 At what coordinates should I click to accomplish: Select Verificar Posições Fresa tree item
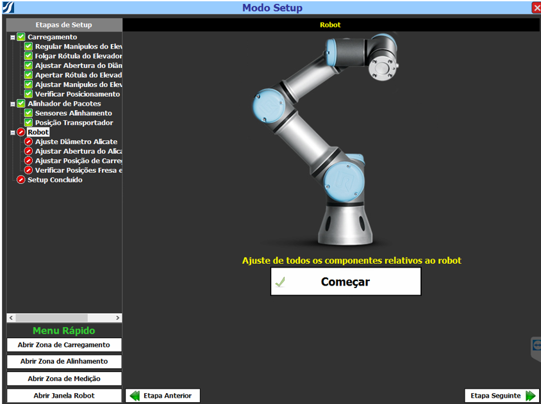click(78, 170)
